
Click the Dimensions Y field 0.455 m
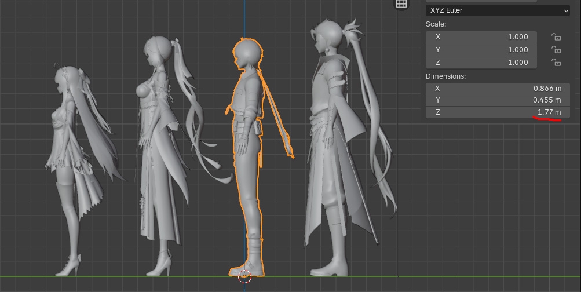pyautogui.click(x=498, y=100)
